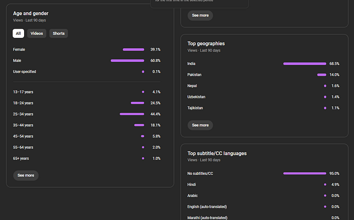Click the Female percentage bar
This screenshot has width=354, height=220.
(x=133, y=50)
